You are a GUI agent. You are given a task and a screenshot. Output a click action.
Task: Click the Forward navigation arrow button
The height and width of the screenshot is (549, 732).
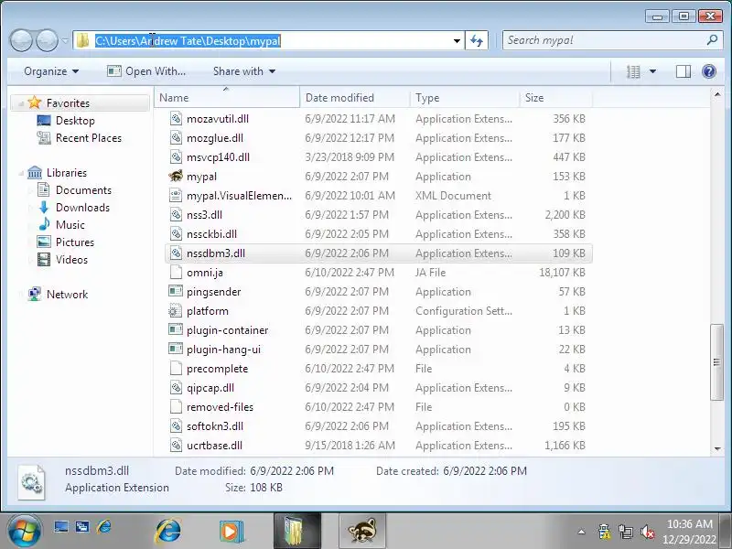48,41
